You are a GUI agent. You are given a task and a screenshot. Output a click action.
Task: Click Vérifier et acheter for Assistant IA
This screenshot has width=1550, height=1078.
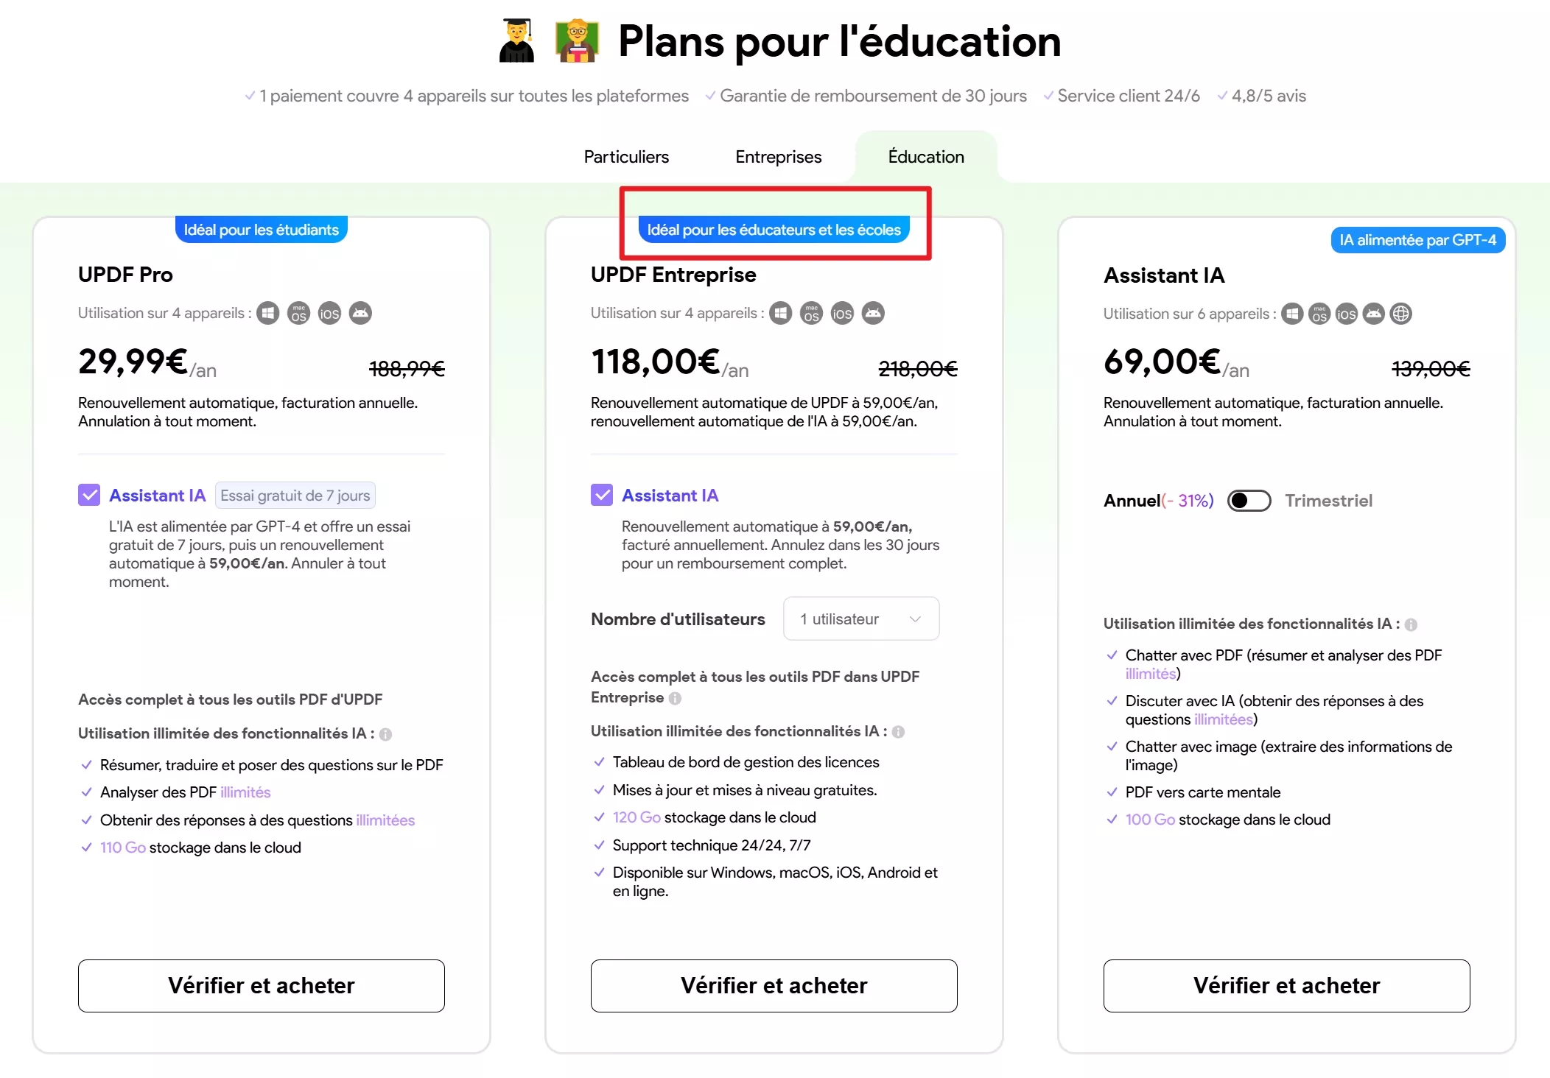pos(1286,985)
